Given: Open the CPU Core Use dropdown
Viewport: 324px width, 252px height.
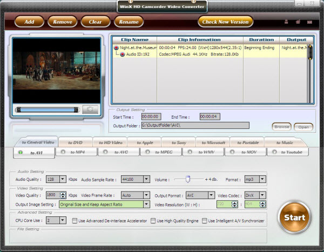Looking at the screenshot, I should [x=63, y=220].
